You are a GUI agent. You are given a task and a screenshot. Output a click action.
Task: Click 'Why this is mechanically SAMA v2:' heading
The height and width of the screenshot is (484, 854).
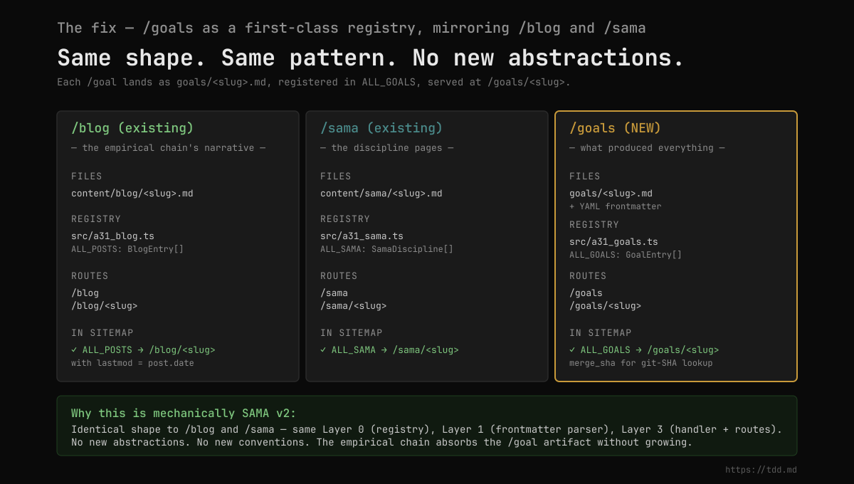pyautogui.click(x=184, y=414)
